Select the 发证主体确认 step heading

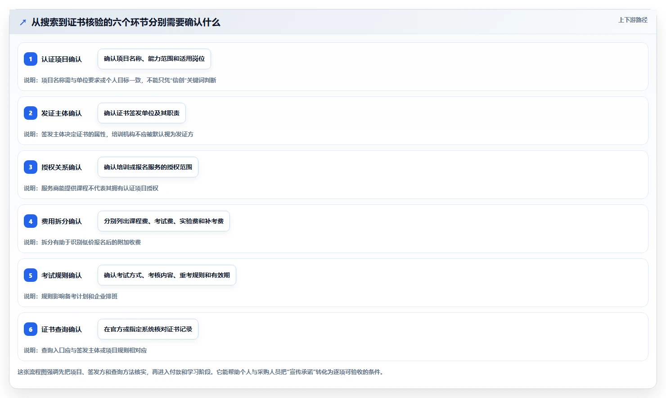[62, 113]
